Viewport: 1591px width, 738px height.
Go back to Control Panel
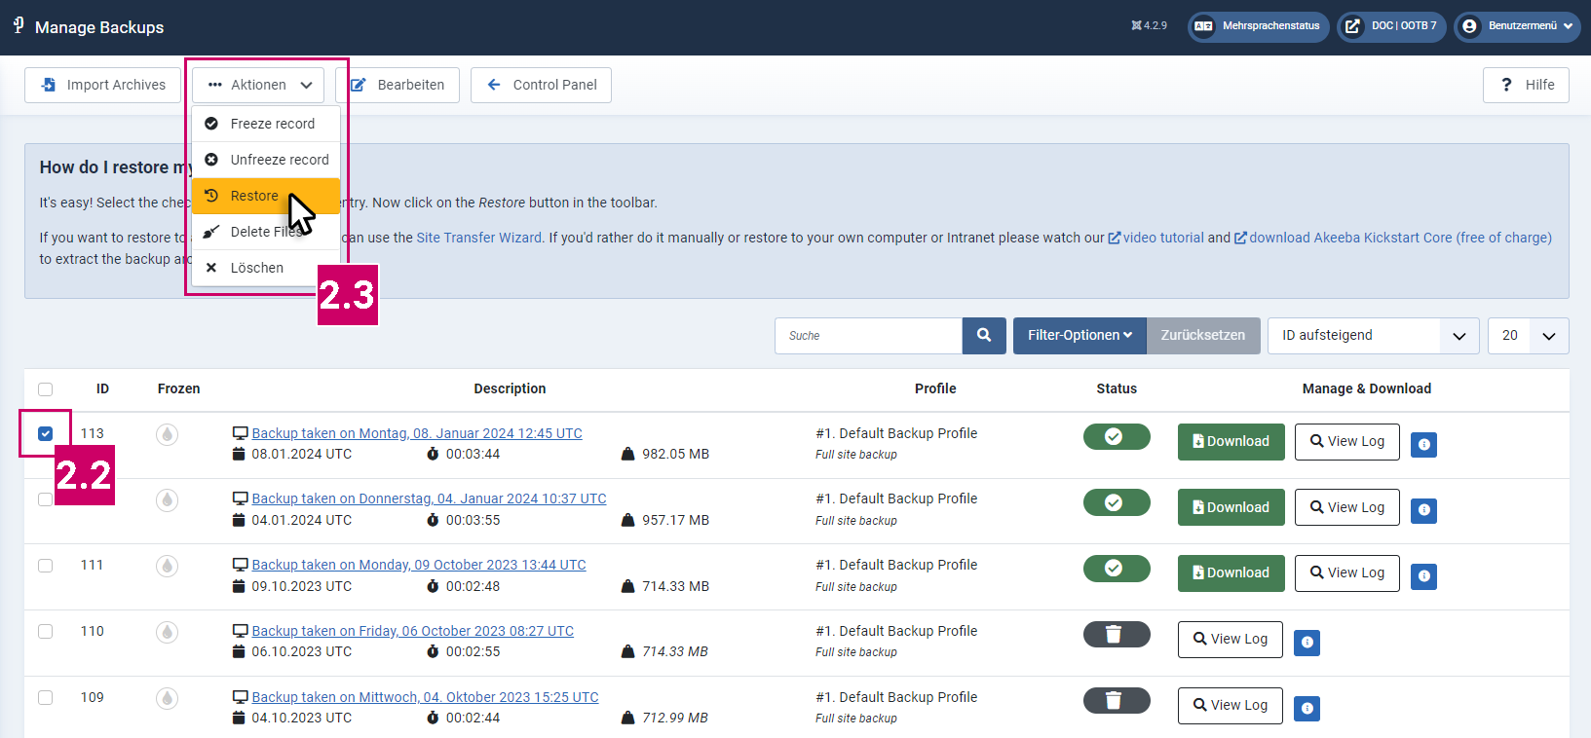[541, 85]
